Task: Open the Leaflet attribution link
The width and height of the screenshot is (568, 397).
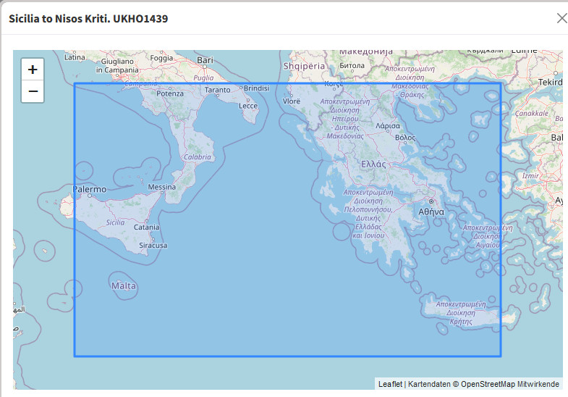Action: (x=389, y=384)
